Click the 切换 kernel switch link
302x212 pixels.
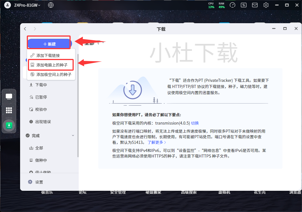(x=195, y=123)
